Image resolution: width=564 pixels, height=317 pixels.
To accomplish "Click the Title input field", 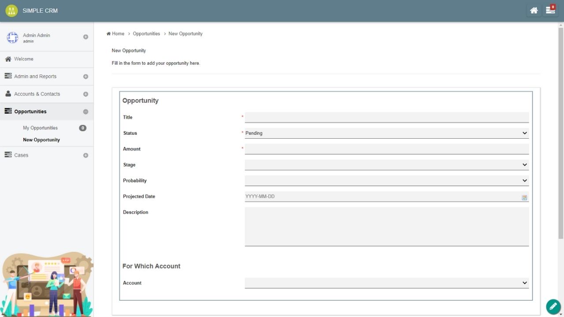I will click(x=386, y=117).
